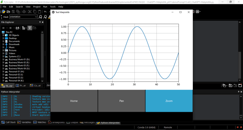Open the Run menu
Viewport: 243px width, 130px height.
point(45,7)
